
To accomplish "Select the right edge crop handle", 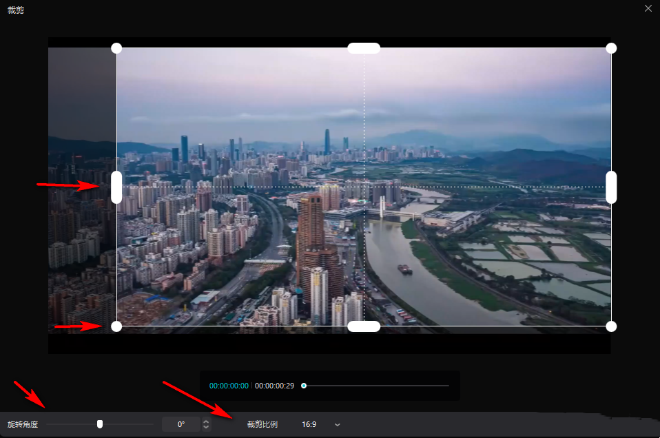I will (611, 187).
